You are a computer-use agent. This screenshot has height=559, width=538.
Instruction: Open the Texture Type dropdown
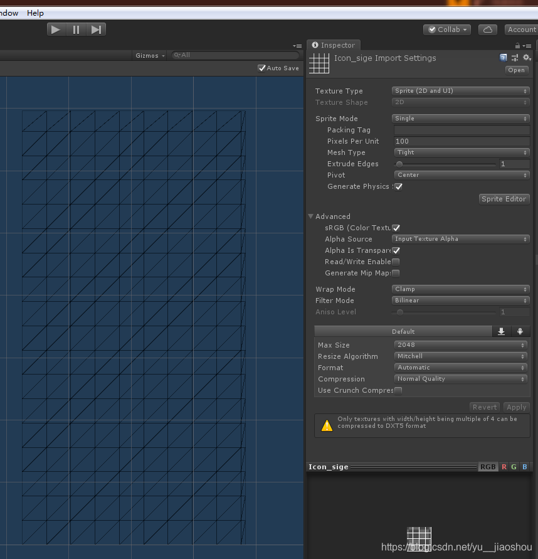[461, 91]
